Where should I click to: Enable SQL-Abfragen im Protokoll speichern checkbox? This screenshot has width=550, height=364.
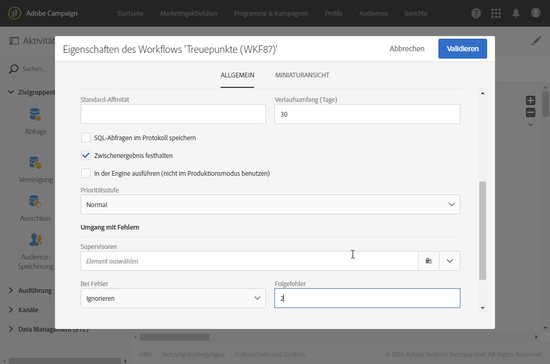tap(86, 138)
